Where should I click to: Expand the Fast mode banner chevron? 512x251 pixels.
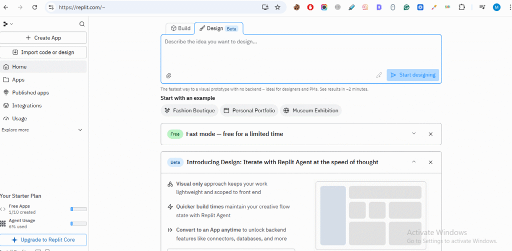pos(413,134)
